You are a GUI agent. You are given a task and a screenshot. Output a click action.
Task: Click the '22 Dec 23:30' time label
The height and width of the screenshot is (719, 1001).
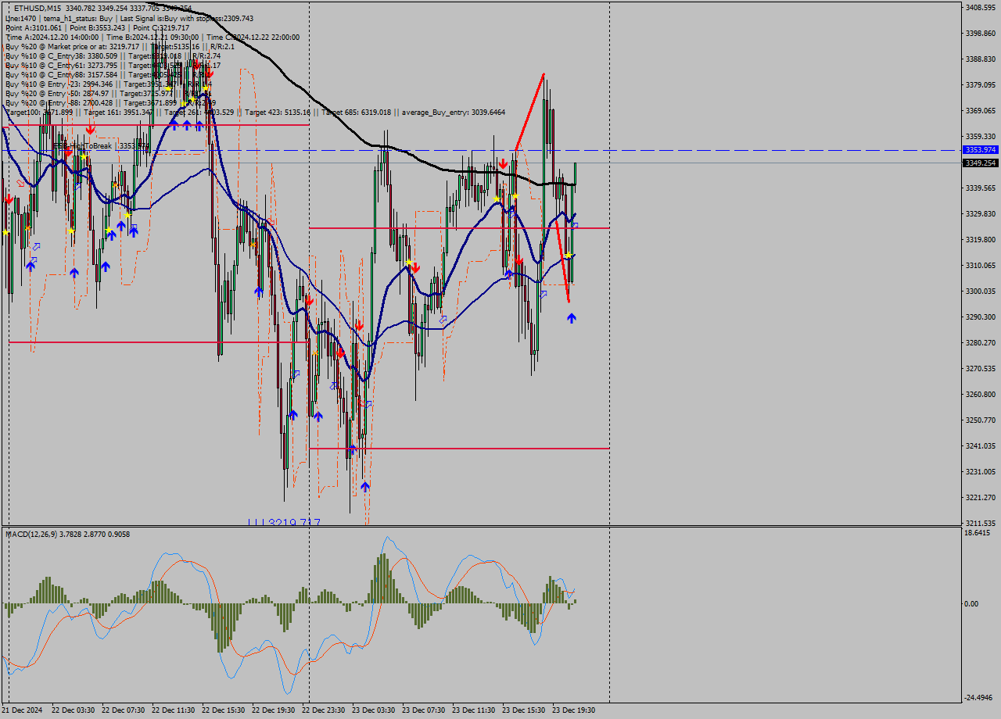324,710
